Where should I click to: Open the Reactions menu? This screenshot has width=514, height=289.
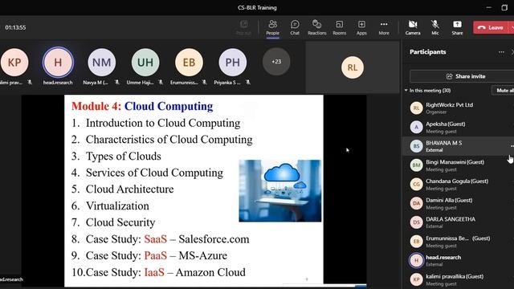[x=317, y=27]
